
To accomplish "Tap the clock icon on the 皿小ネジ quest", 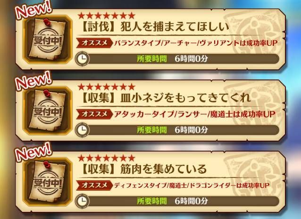I will pos(82,130).
